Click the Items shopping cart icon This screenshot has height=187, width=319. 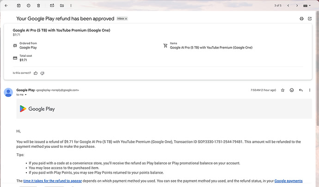[166, 46]
